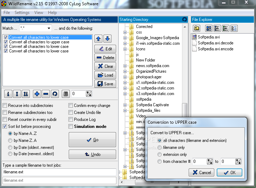Click the uppercase 'I' conversion icon

point(17,94)
